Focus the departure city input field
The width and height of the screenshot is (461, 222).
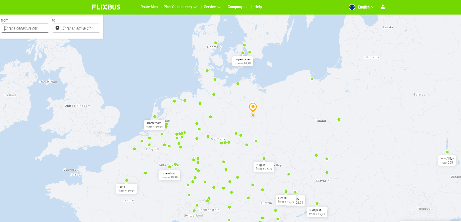(x=25, y=28)
